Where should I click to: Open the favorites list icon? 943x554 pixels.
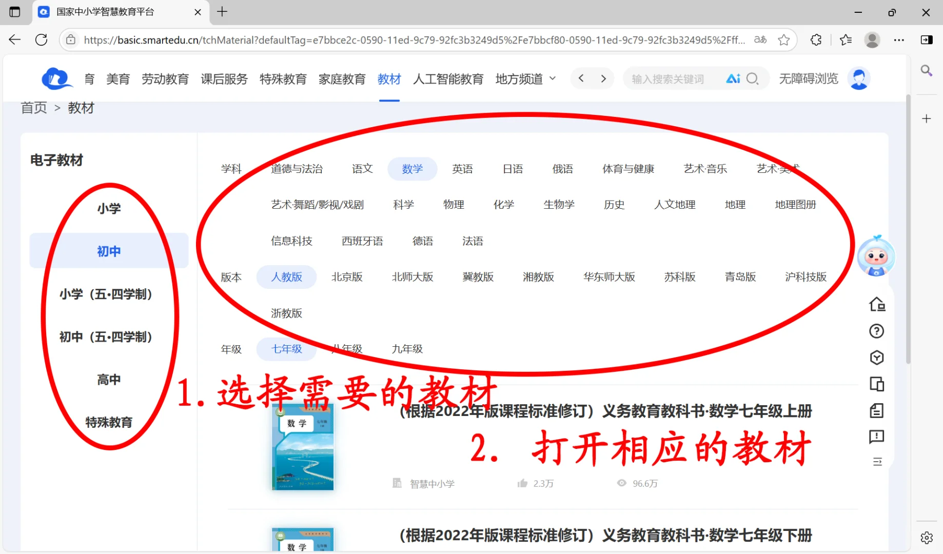846,40
